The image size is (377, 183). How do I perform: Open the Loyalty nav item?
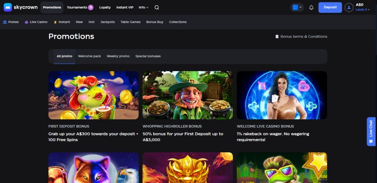[x=105, y=8]
